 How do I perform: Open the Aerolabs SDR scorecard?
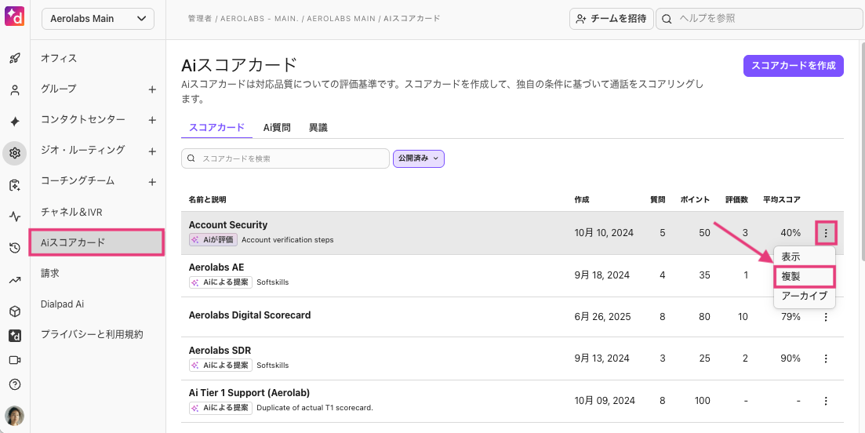click(220, 351)
